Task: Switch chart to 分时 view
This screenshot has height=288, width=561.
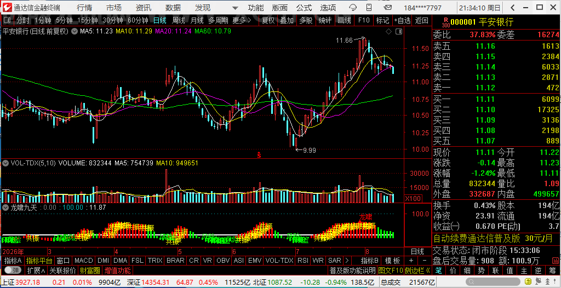Action: pos(23,20)
